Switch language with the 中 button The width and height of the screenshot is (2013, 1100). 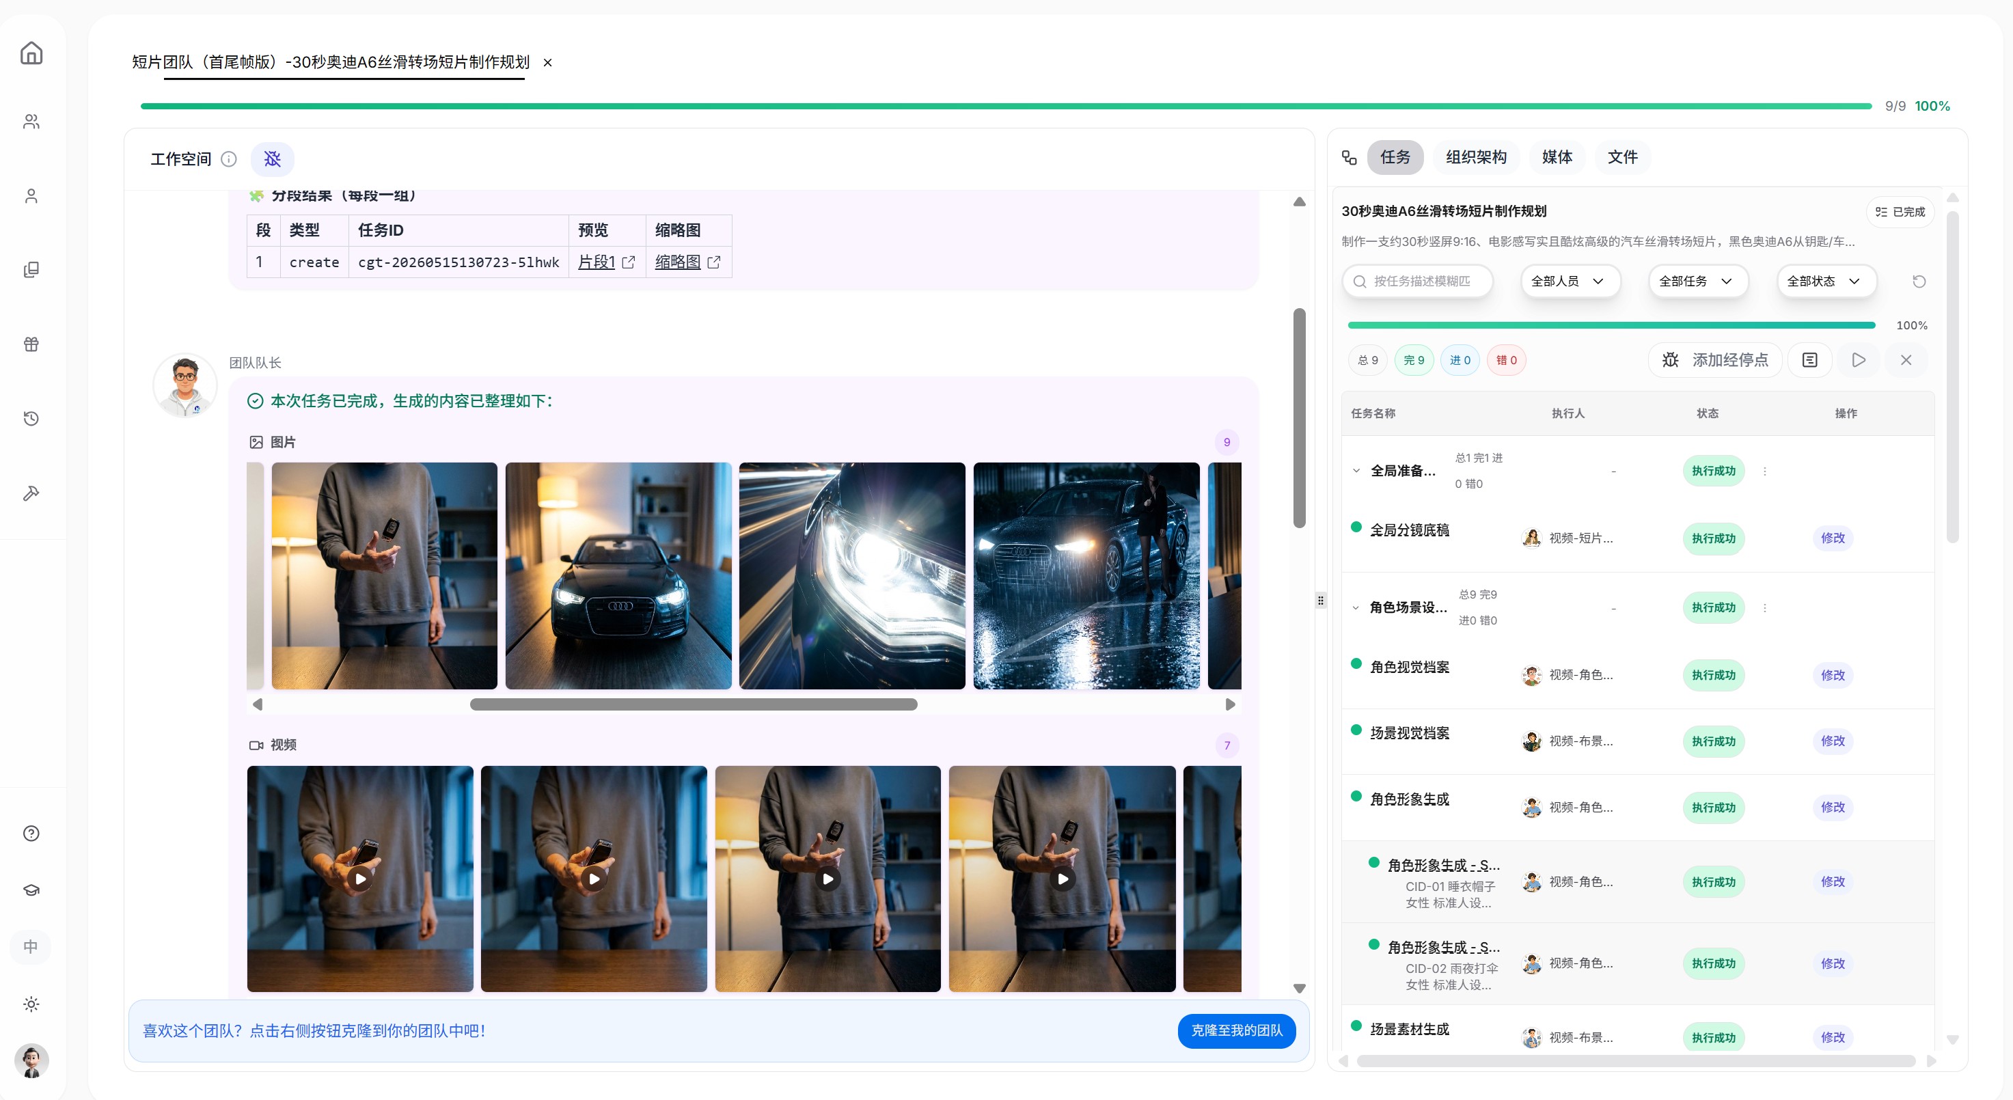pyautogui.click(x=31, y=947)
